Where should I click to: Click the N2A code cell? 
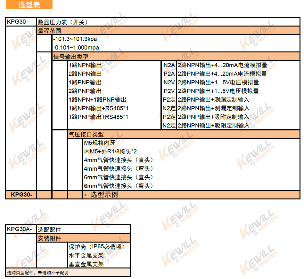click(169, 65)
